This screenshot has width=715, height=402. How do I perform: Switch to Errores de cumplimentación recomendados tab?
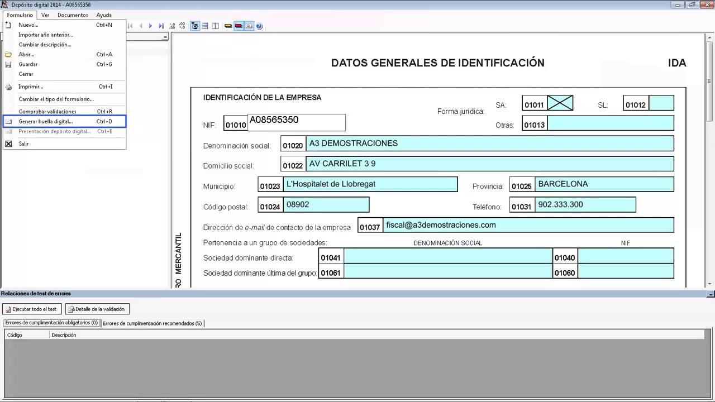coord(154,323)
